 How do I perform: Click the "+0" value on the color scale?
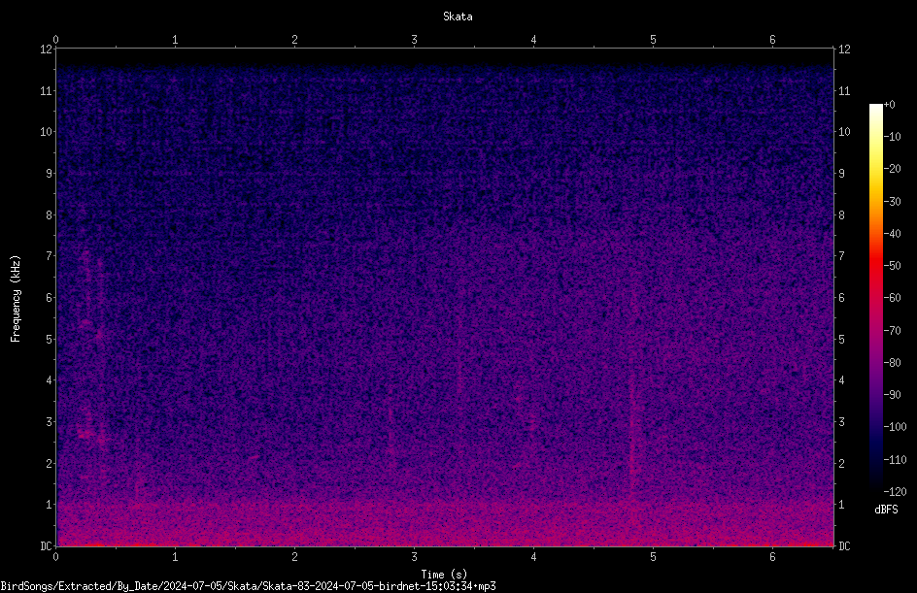pos(889,105)
